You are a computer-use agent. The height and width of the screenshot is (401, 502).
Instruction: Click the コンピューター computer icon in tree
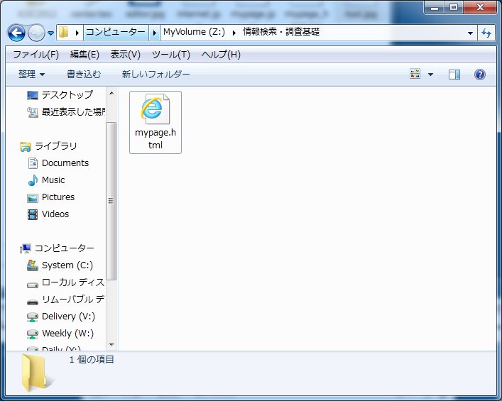[26, 248]
